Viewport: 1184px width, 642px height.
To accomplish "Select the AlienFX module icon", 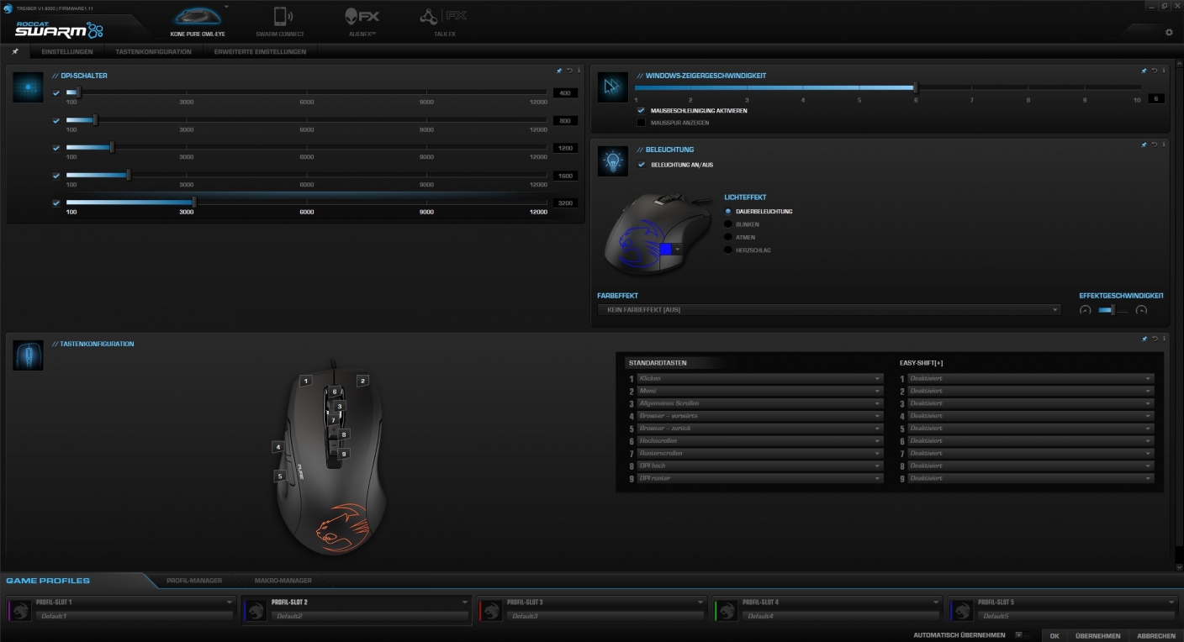I will click(x=362, y=18).
